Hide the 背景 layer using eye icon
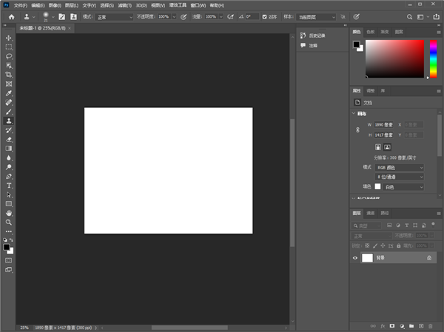This screenshot has width=444, height=332. (355, 258)
